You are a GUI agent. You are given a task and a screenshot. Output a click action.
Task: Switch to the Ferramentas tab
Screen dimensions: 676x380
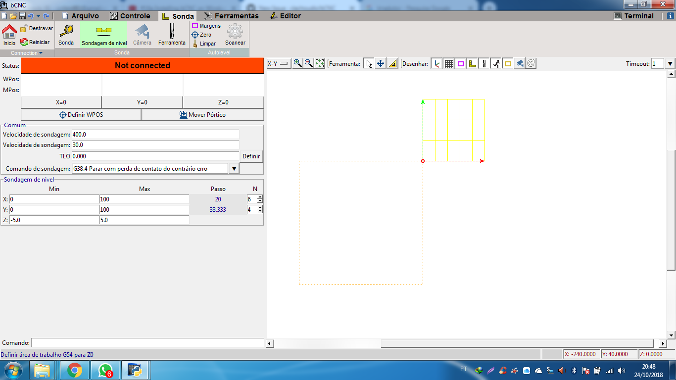click(231, 16)
